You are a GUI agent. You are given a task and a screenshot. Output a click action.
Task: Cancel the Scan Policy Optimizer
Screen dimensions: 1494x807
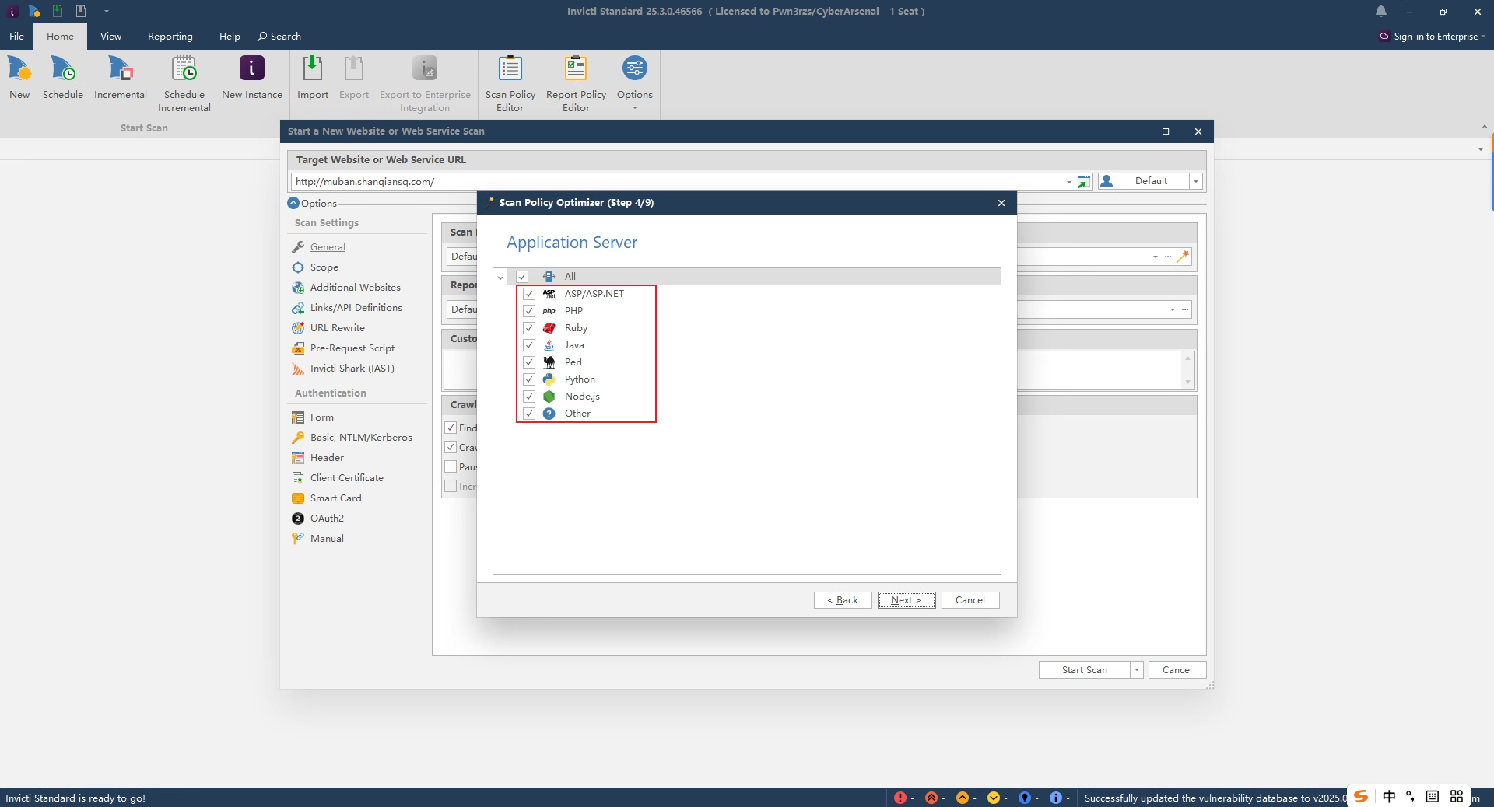(970, 600)
